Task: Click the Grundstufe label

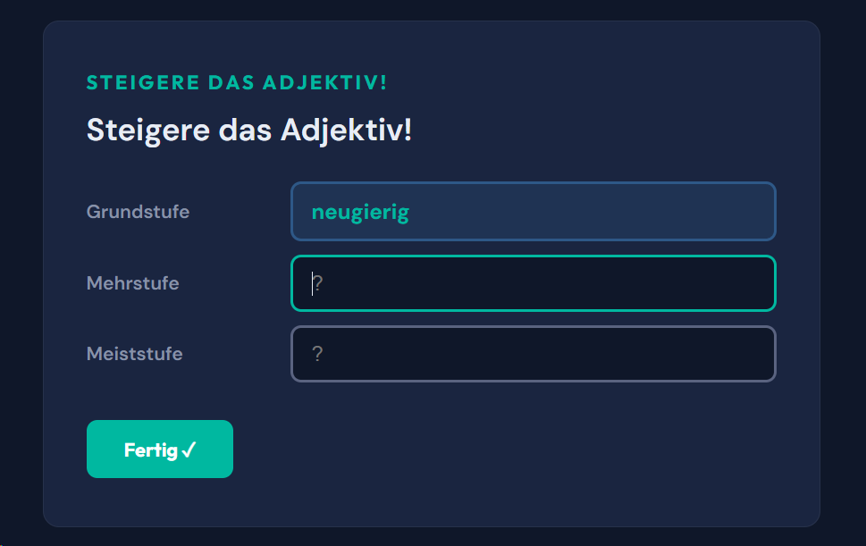Action: tap(138, 212)
